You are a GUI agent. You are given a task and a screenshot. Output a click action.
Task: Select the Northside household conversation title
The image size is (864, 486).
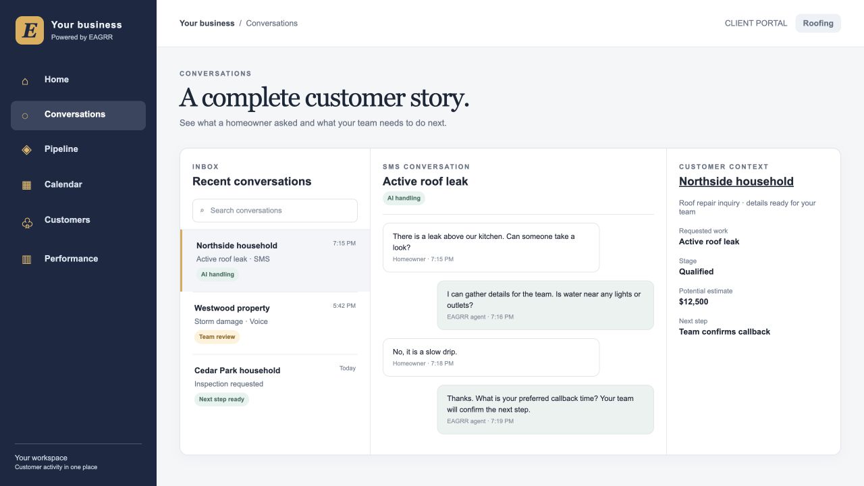237,246
